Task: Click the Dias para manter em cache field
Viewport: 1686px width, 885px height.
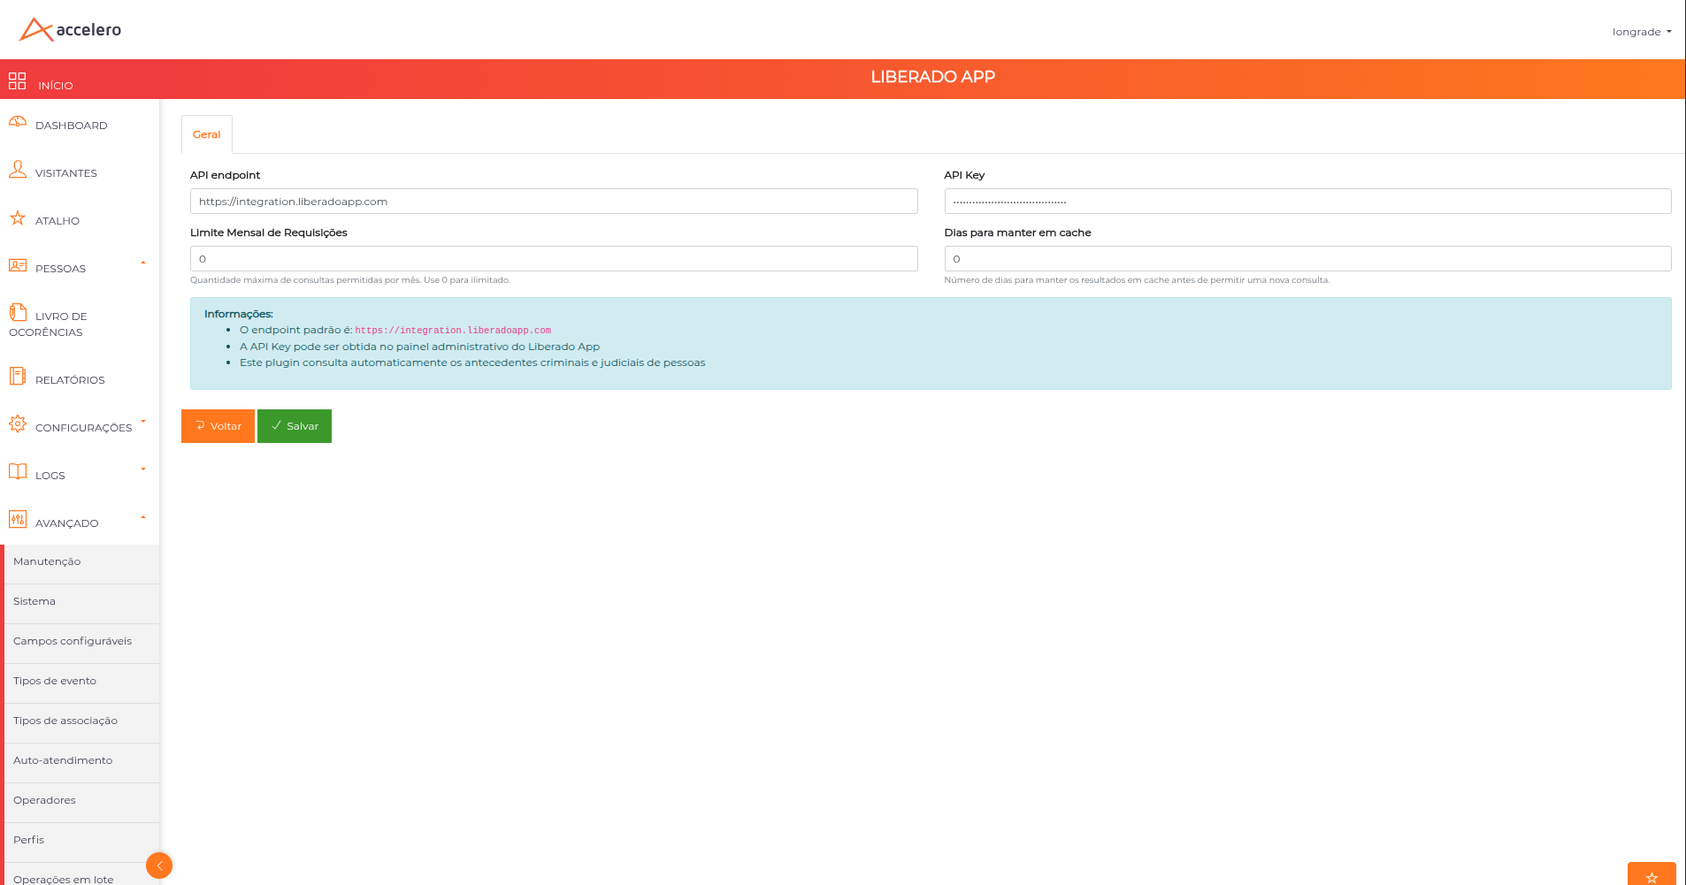Action: 1307,259
